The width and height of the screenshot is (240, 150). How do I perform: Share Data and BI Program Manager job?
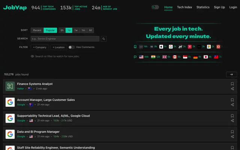(232, 136)
